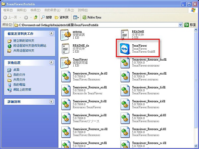The width and height of the screenshot is (199, 149).
Task: Select the Teamviewer_Resource_de.dll icon
Action: click(x=66, y=76)
